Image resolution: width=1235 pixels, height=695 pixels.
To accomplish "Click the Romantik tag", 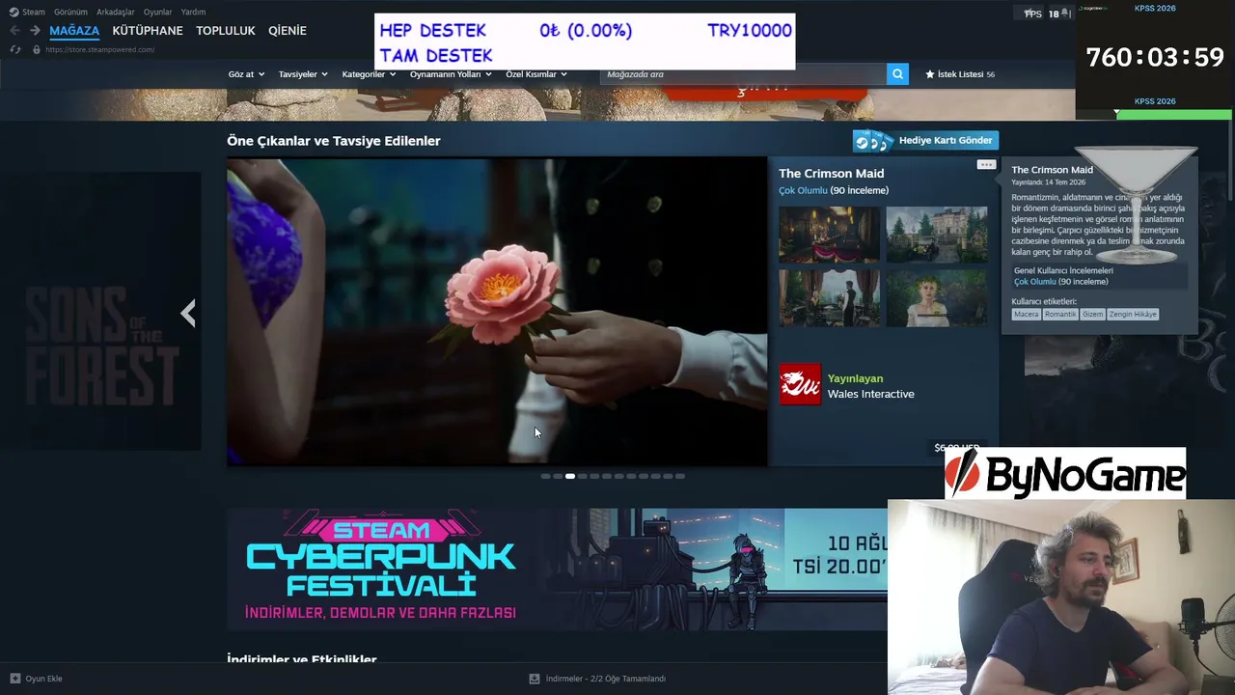I will pyautogui.click(x=1060, y=315).
